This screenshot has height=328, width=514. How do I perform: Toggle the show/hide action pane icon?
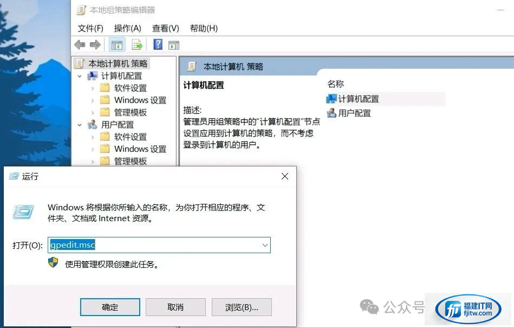[x=174, y=44]
